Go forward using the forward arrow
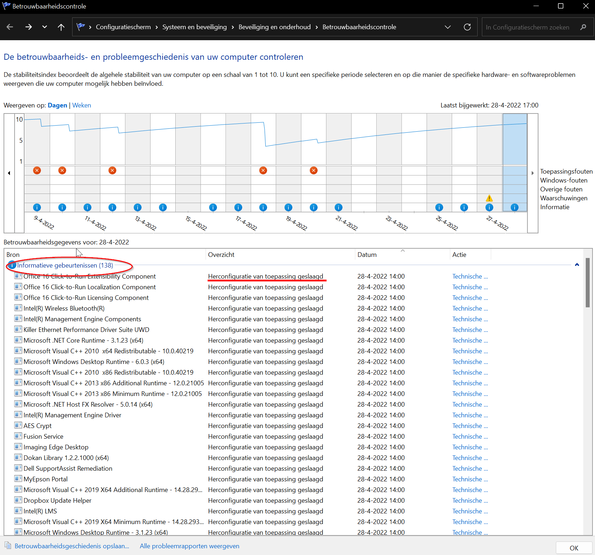The height and width of the screenshot is (555, 595). tap(28, 27)
